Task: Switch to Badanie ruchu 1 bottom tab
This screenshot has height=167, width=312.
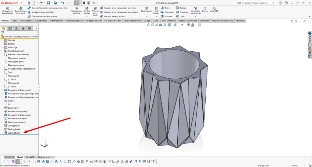Action: click(x=44, y=157)
